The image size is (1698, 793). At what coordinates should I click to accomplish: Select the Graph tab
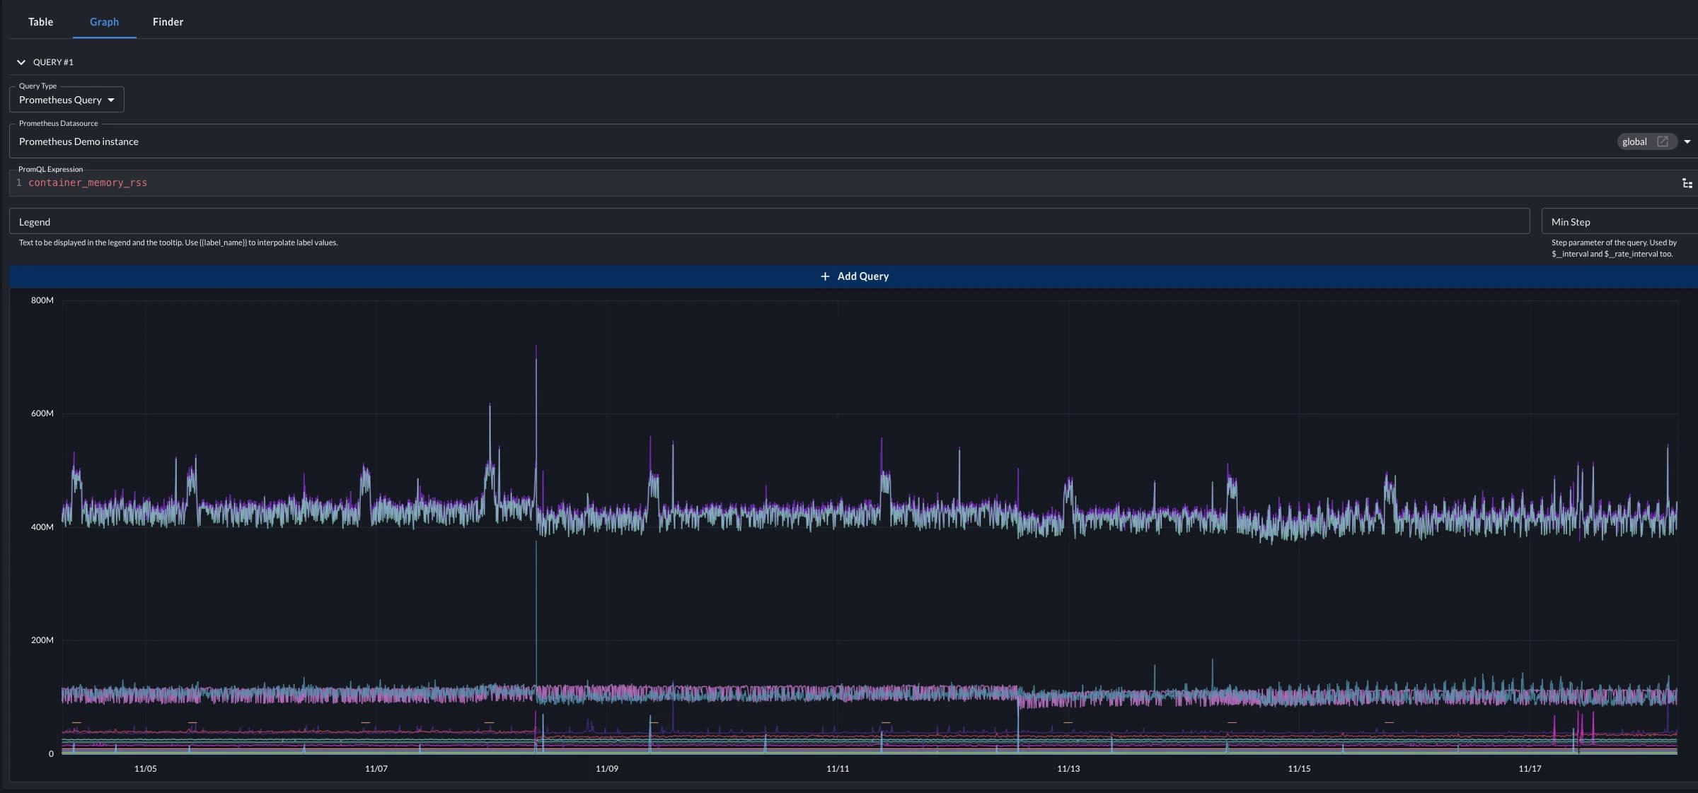pos(104,22)
